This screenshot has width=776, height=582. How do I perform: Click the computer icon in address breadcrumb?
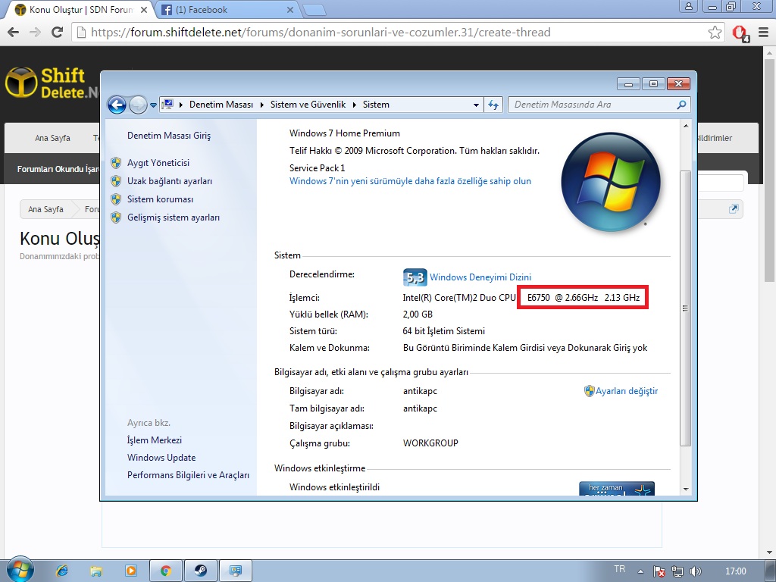(x=167, y=105)
